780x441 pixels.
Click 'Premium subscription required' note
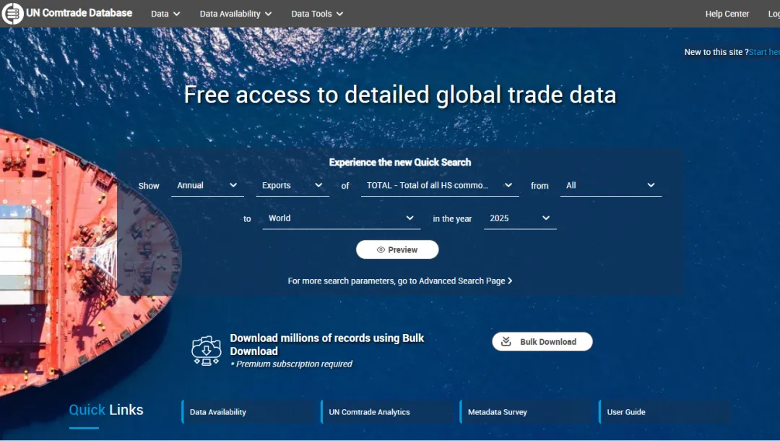coord(292,364)
